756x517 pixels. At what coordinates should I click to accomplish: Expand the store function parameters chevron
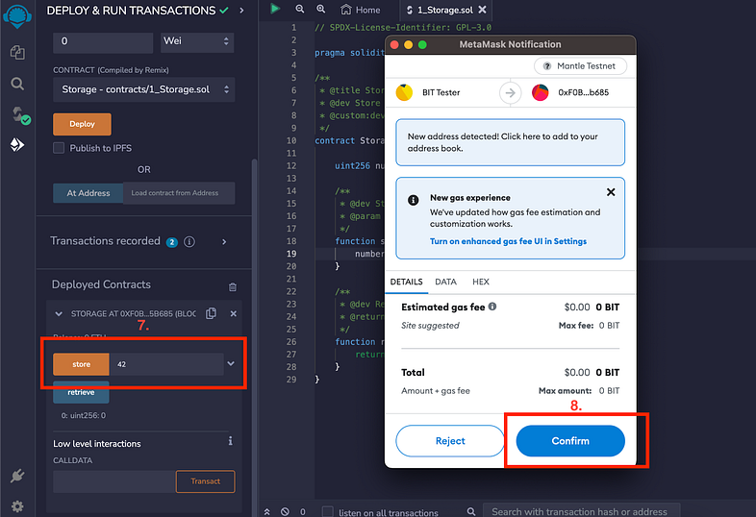click(x=231, y=364)
